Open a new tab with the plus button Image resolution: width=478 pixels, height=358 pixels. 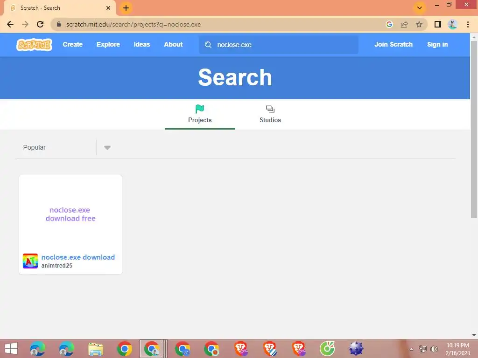coord(126,8)
